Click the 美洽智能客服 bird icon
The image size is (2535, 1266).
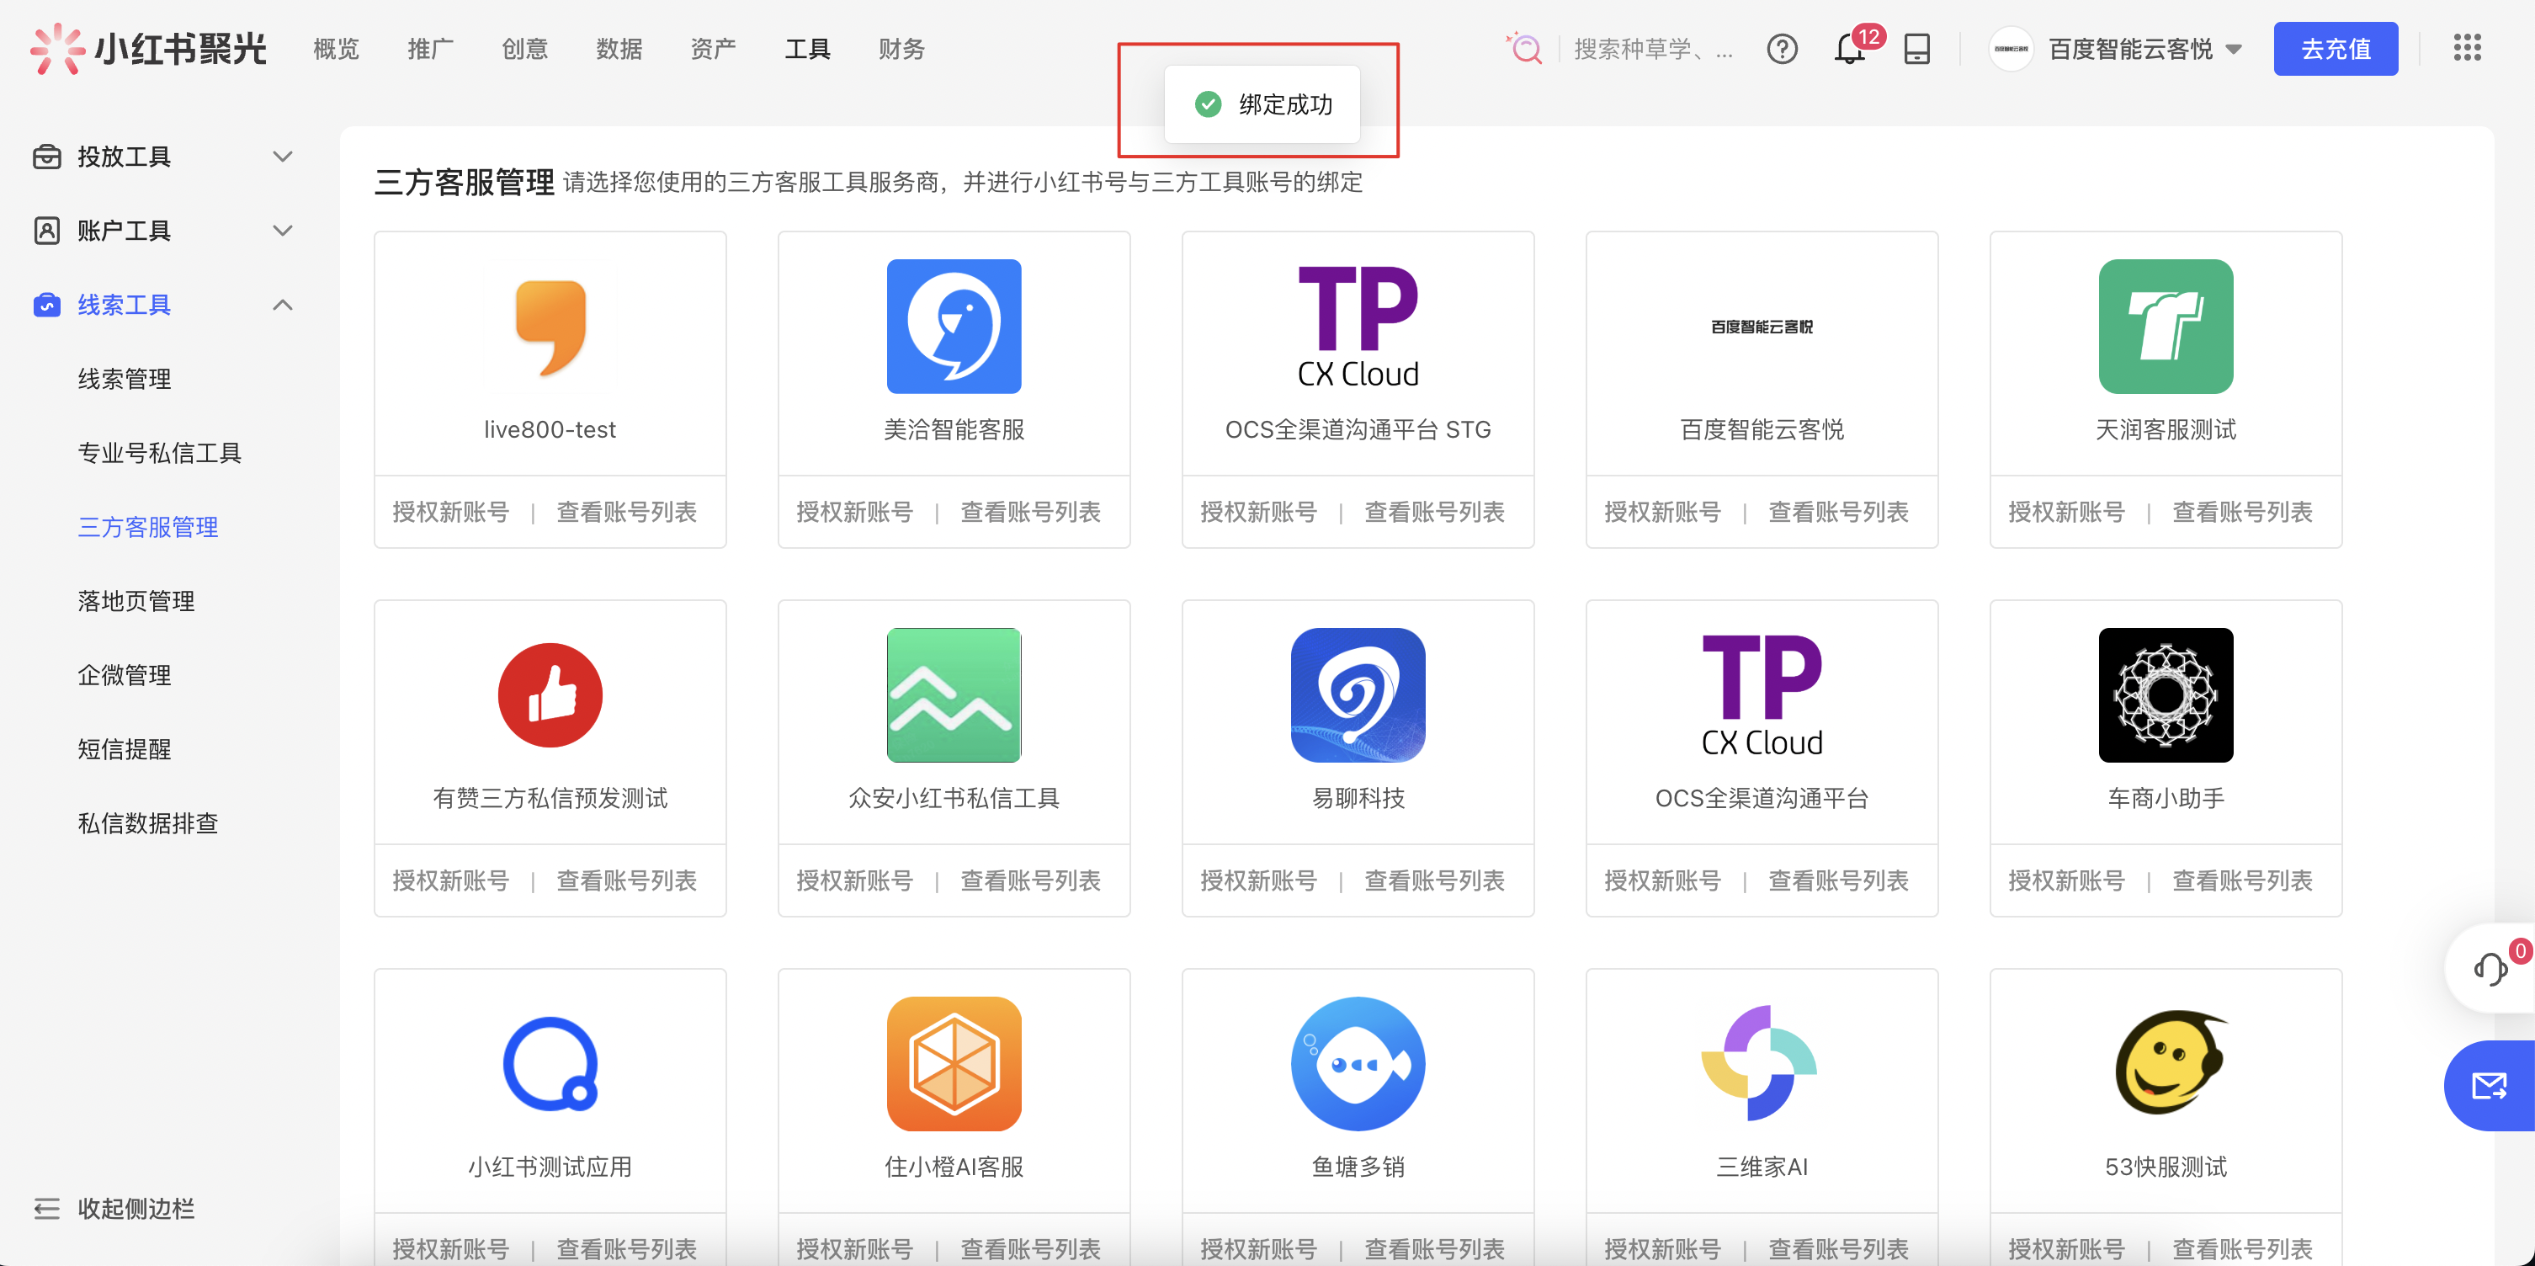coord(953,327)
